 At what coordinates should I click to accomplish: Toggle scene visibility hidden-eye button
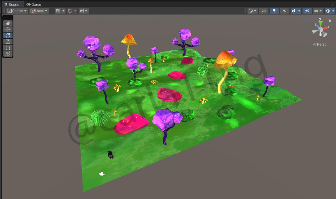(307, 11)
